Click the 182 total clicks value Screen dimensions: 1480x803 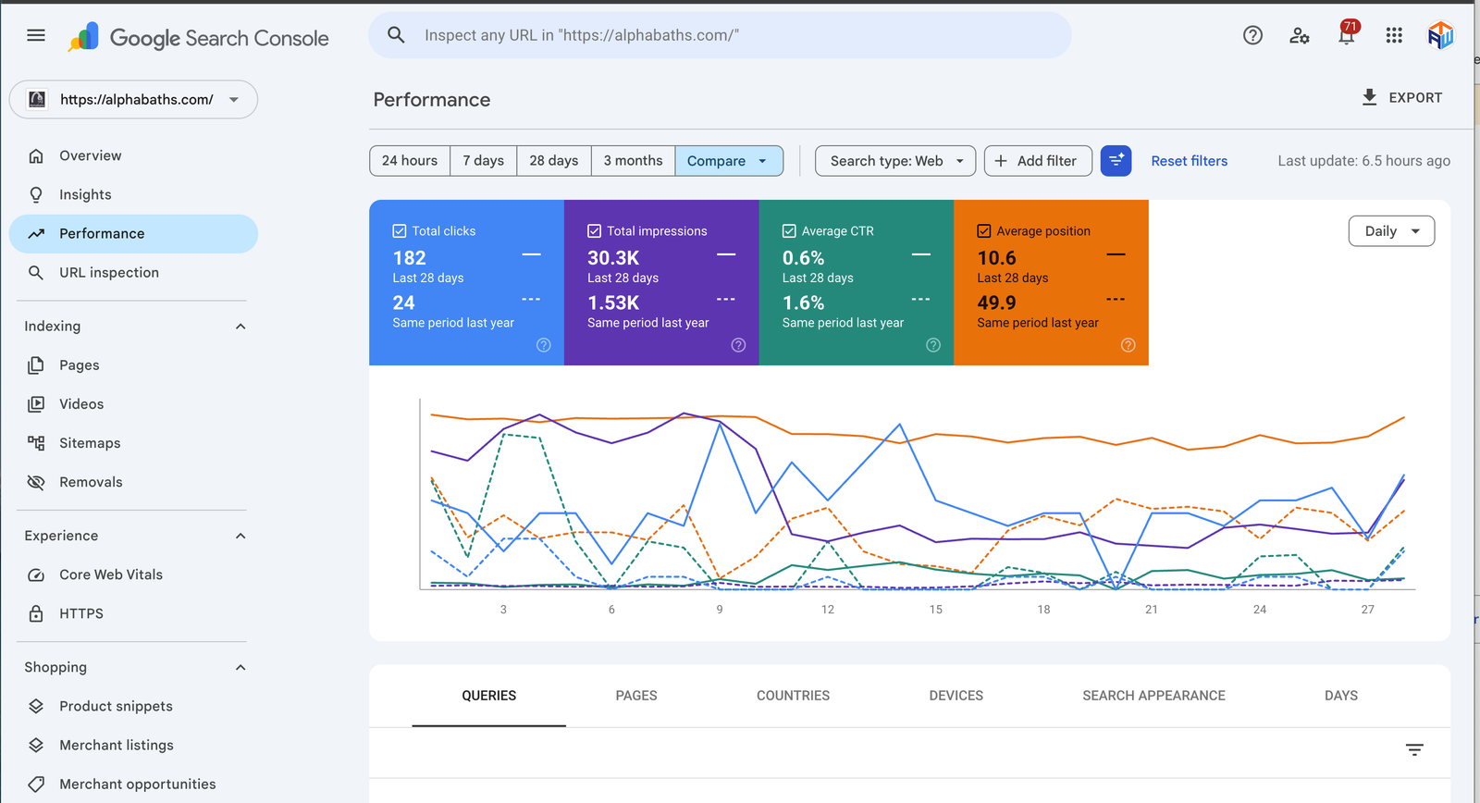tap(409, 258)
